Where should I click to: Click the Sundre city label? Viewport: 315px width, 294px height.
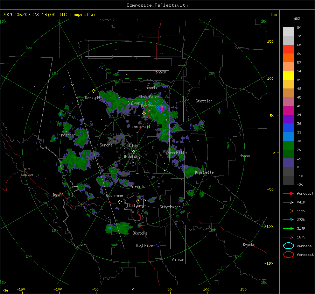coord(106,145)
